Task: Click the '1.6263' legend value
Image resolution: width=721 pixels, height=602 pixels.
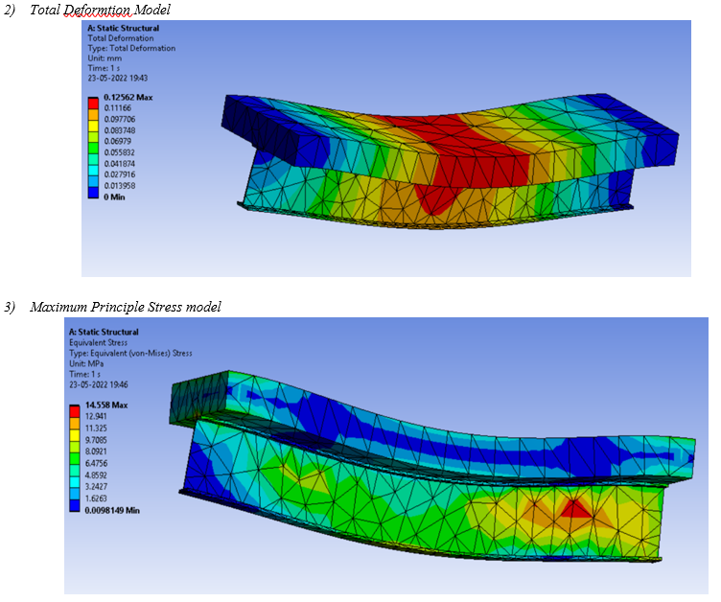Action: click(x=96, y=498)
